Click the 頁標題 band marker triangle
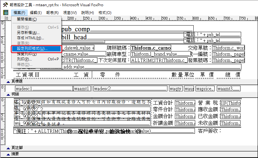Image resolution: width=258 pixels, height=158 pixels. 8,82
